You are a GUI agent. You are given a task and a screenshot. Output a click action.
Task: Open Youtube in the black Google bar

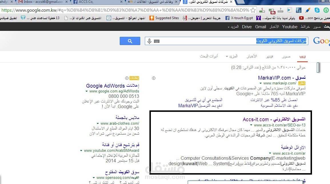coord(290,27)
